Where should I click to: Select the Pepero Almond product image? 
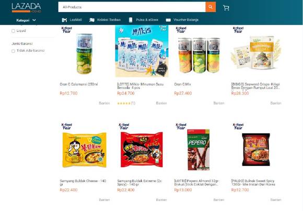(199, 150)
